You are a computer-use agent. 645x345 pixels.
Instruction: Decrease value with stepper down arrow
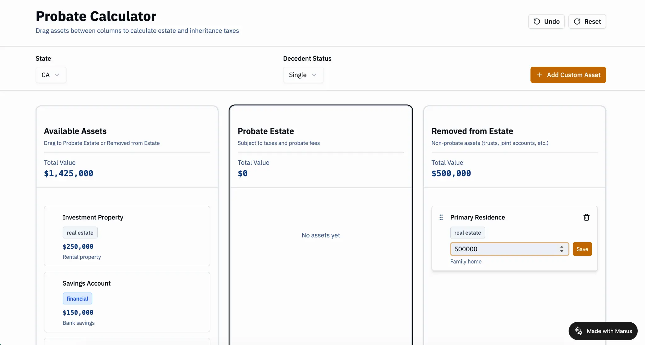pos(562,251)
